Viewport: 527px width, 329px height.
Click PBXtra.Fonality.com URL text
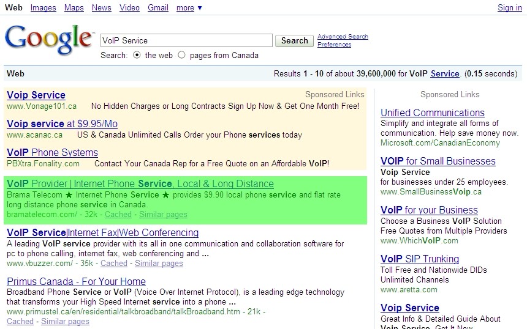pos(43,164)
